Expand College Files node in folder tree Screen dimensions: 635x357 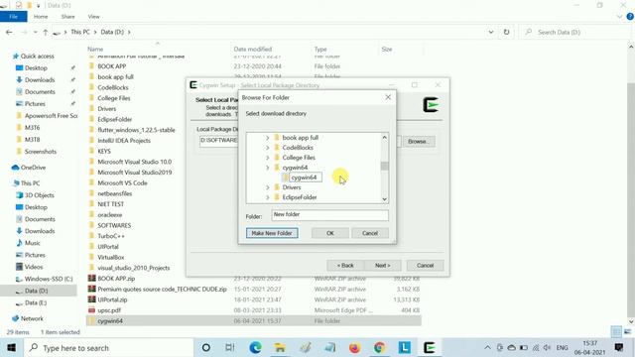tap(267, 158)
